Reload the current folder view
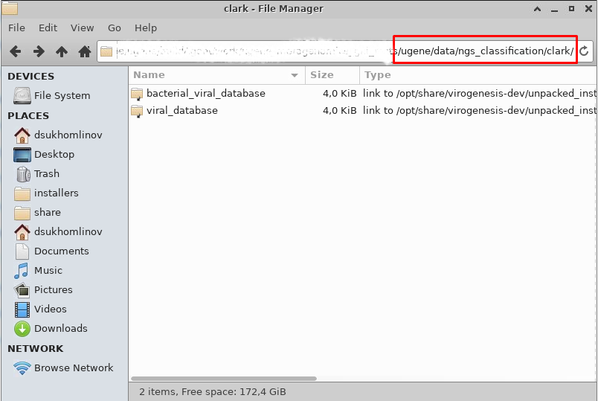Viewport: 598px width, 401px height. [x=585, y=51]
